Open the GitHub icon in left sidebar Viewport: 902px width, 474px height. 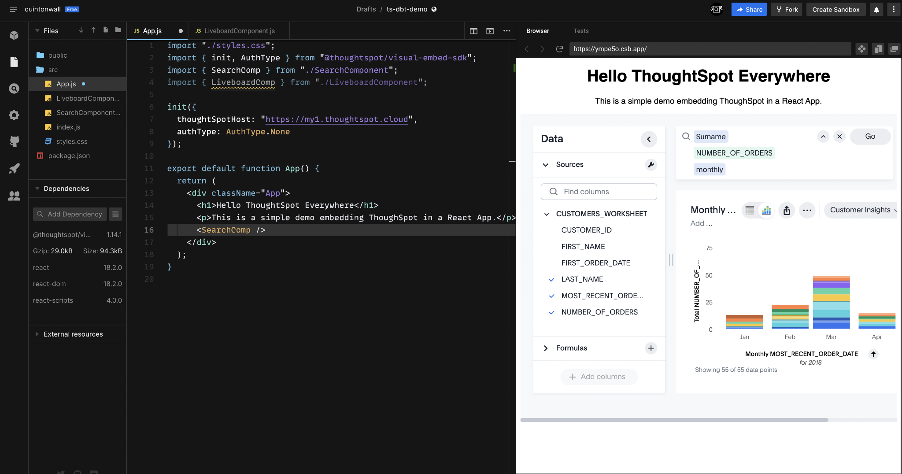coord(14,141)
